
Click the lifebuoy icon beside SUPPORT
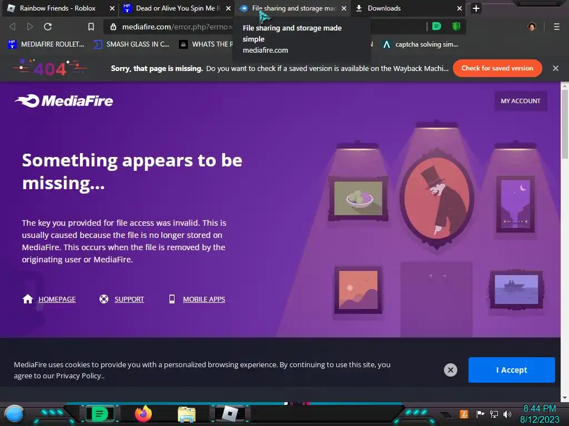click(104, 299)
